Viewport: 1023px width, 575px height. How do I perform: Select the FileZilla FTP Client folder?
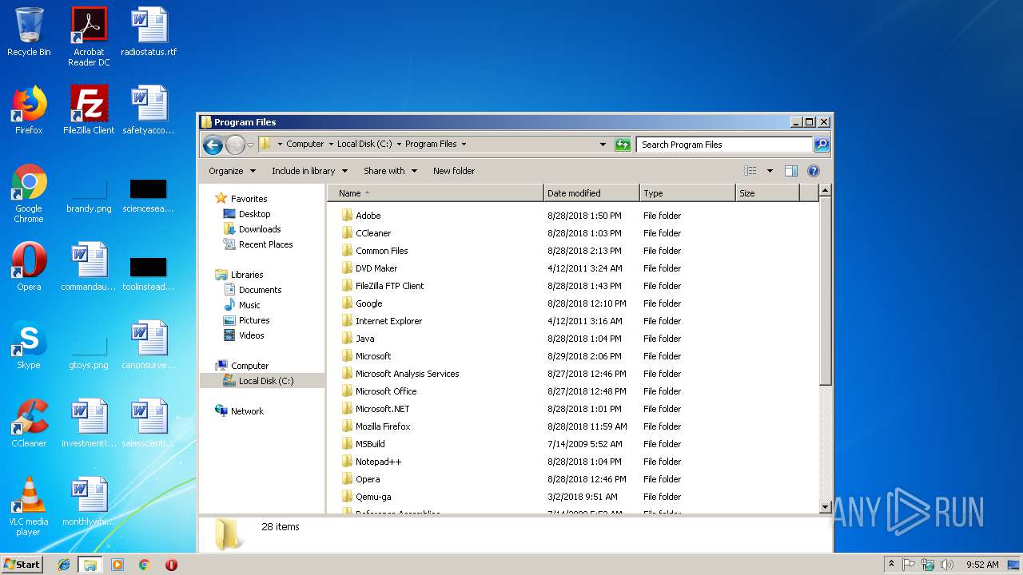click(571, 286)
